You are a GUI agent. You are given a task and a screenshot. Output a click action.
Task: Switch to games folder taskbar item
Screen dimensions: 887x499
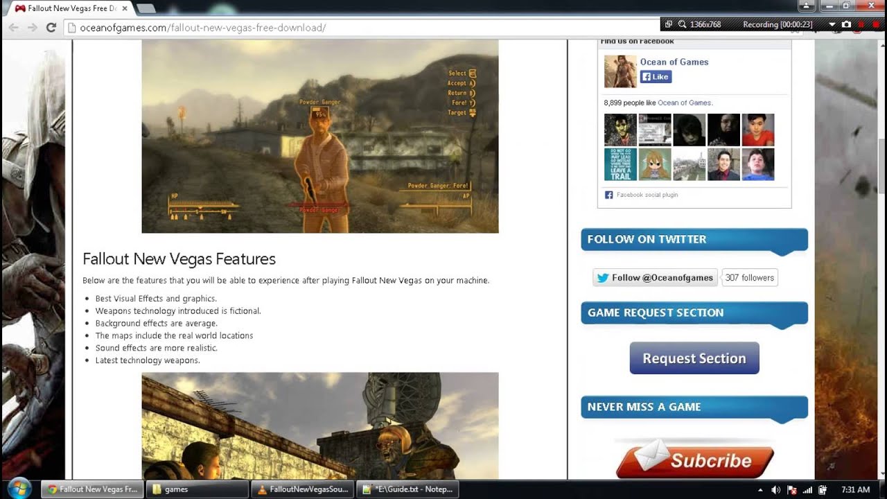click(197, 489)
